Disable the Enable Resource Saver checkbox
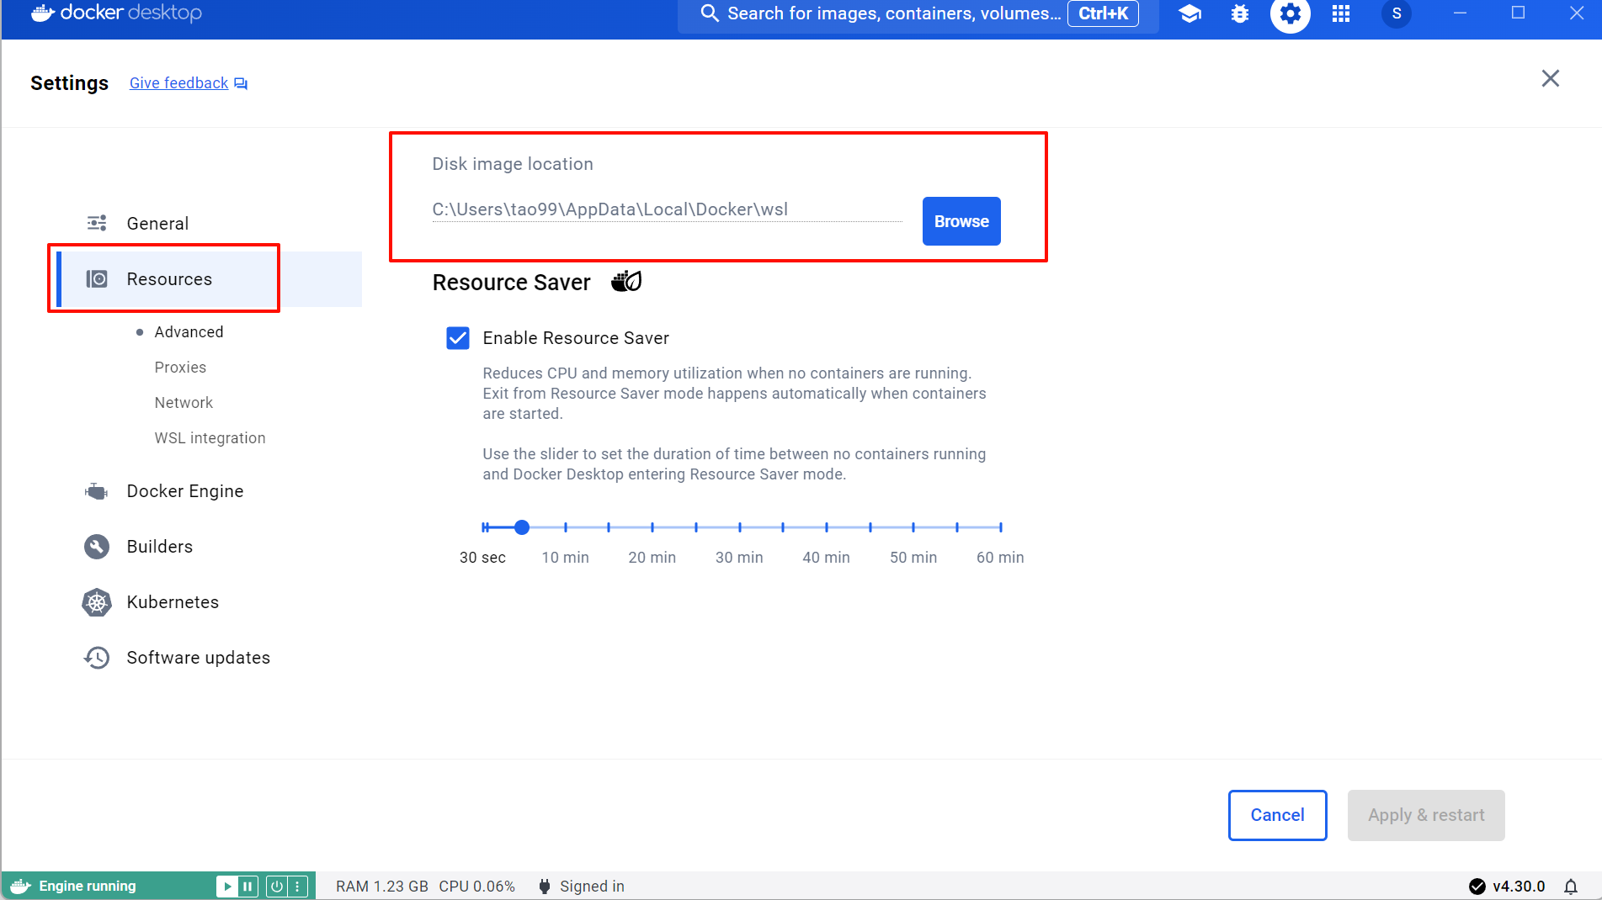This screenshot has width=1602, height=900. tap(458, 338)
